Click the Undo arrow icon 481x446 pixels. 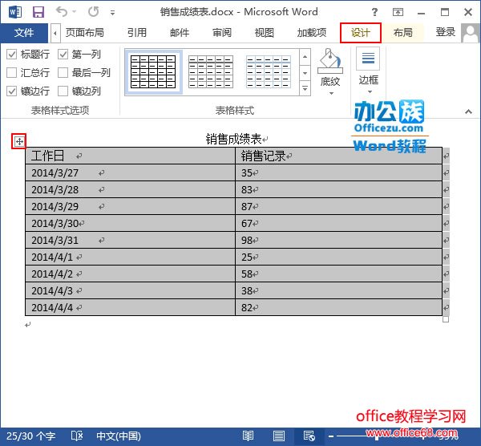tap(62, 12)
